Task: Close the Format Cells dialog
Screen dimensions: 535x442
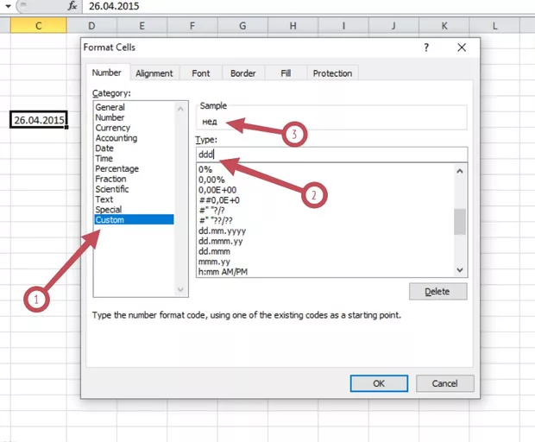Action: (x=462, y=47)
